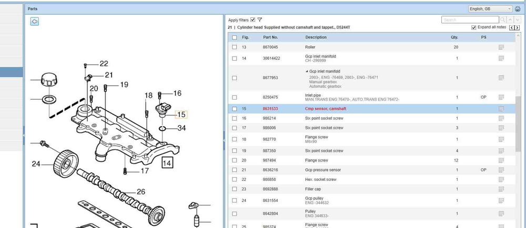
Task: Go to next illustration with right arrow
Action: 518,27
